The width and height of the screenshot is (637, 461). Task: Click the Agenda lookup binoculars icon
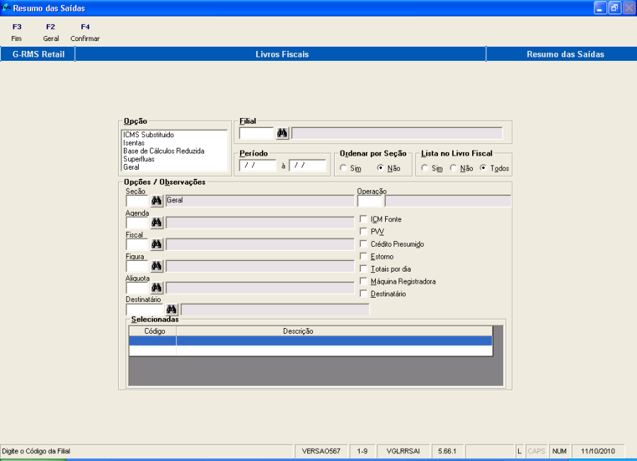[156, 223]
